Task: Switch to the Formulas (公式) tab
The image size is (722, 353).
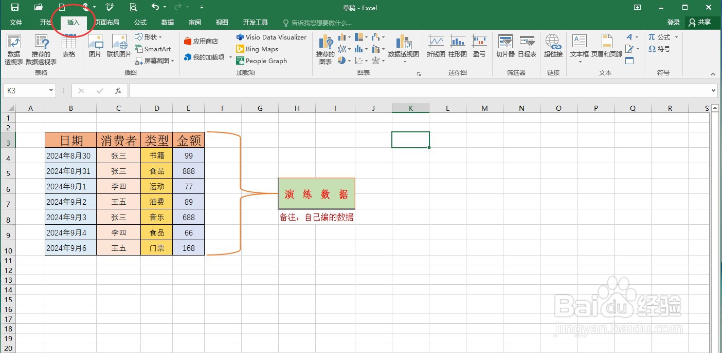Action: click(x=140, y=23)
